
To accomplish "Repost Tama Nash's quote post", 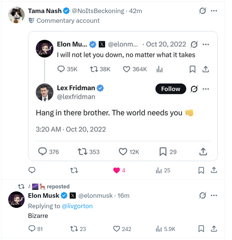I will tap(74, 170).
